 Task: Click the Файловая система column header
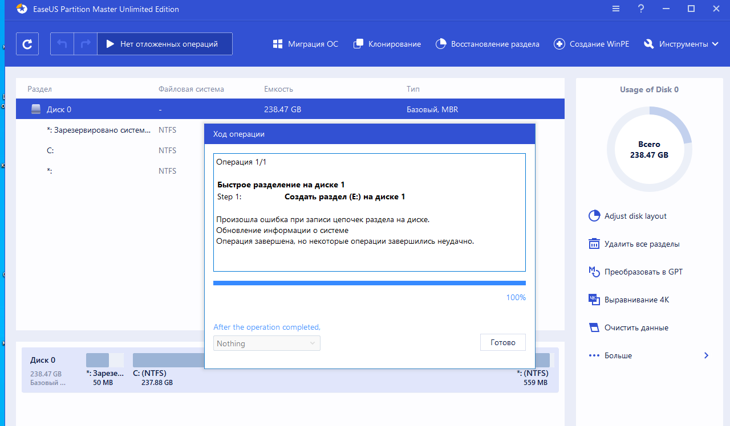191,89
